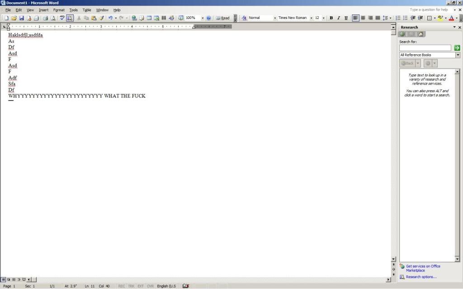
Task: Toggle Underline formatting
Action: click(346, 18)
